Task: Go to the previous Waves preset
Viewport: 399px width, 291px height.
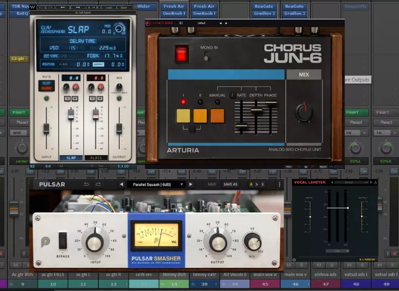Action: 63,7
